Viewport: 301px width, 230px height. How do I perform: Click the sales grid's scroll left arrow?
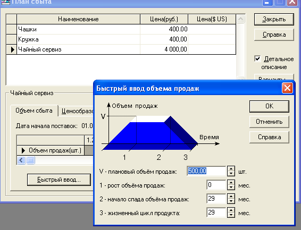[21, 160]
